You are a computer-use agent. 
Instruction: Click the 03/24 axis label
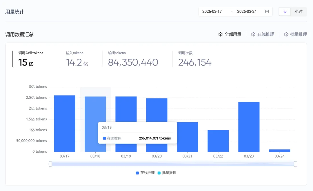pos(279,156)
